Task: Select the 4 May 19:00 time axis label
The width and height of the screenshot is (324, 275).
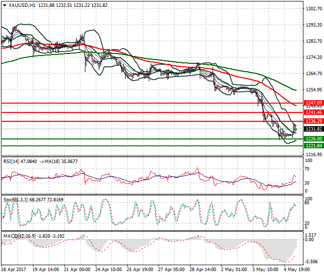Action: click(297, 270)
